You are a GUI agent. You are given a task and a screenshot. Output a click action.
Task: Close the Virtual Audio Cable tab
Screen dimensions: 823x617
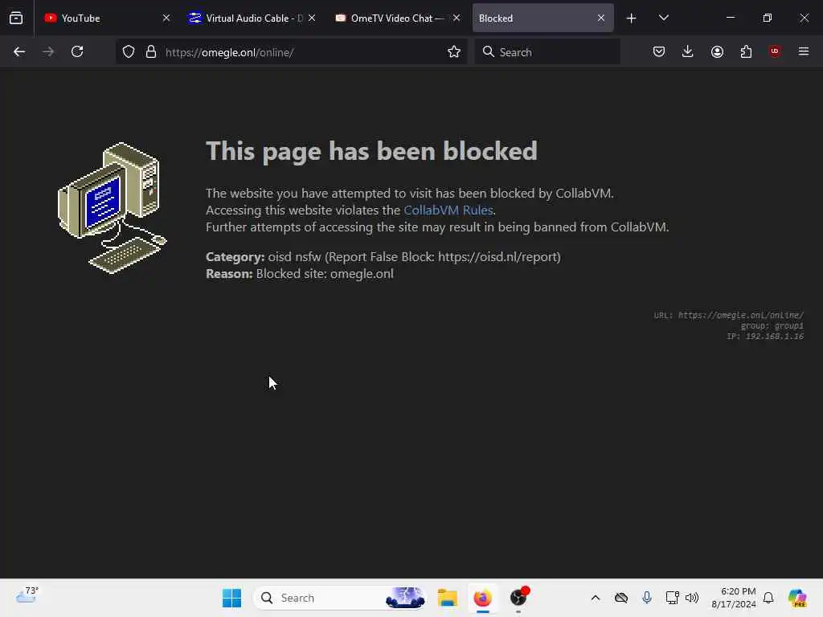(x=312, y=18)
